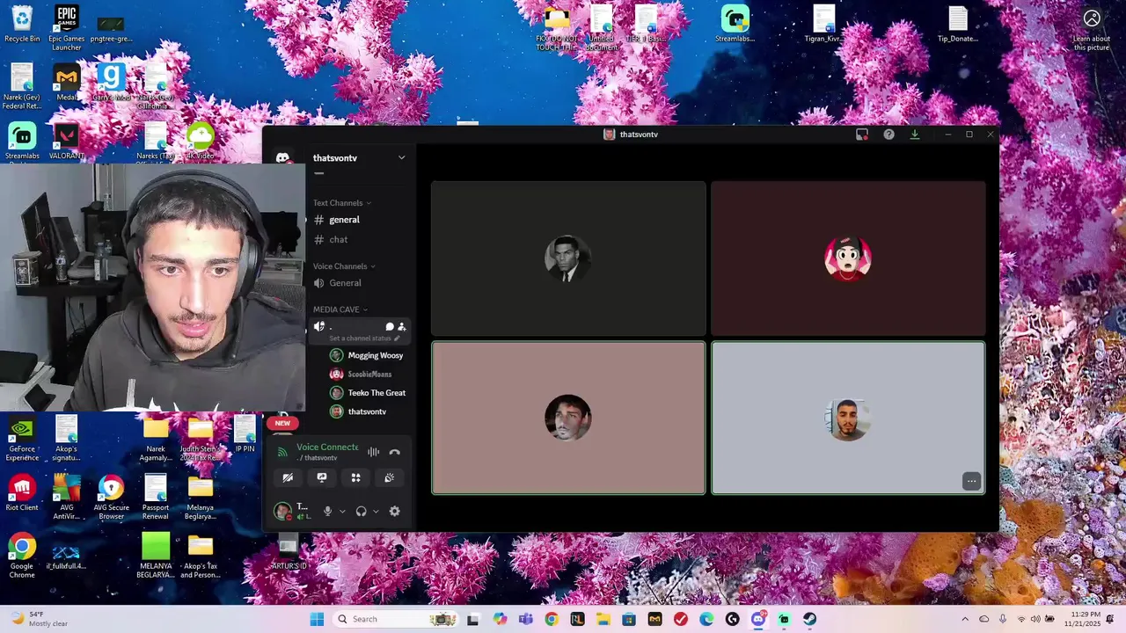Open the activities launcher button
The height and width of the screenshot is (633, 1126).
click(355, 477)
